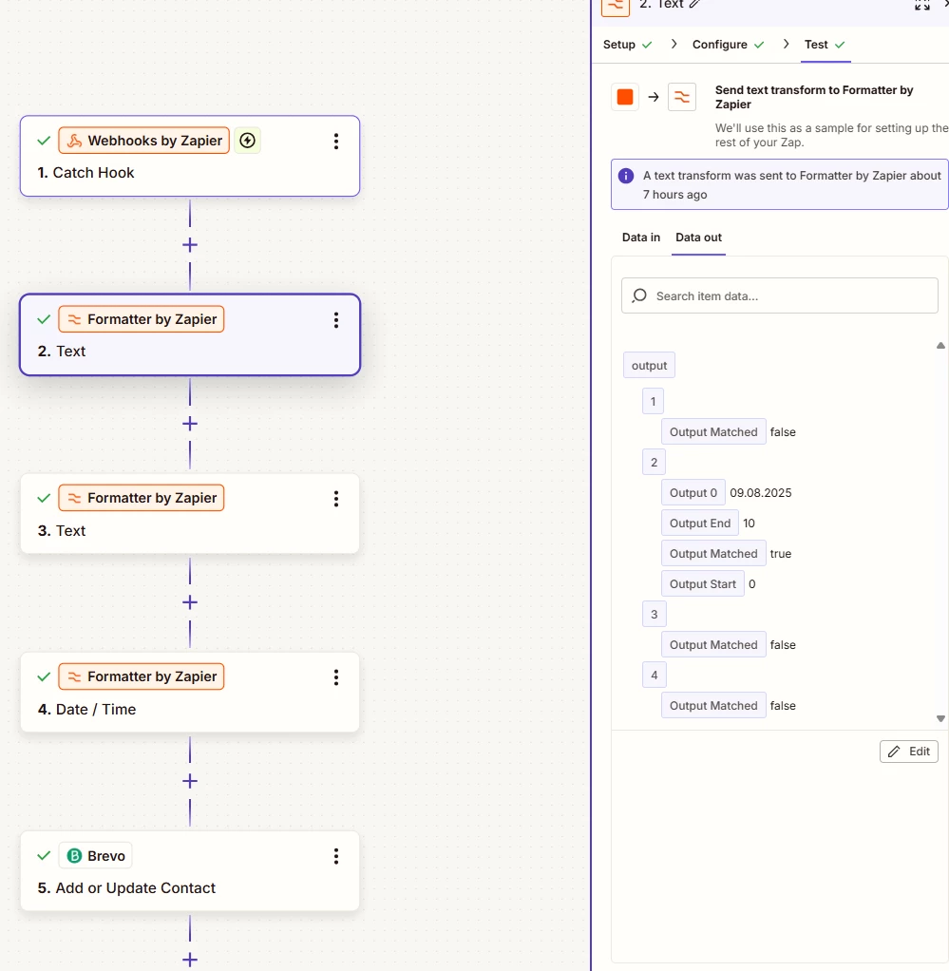This screenshot has width=949, height=971.
Task: Click the info icon in the notification banner
Action: [626, 176]
